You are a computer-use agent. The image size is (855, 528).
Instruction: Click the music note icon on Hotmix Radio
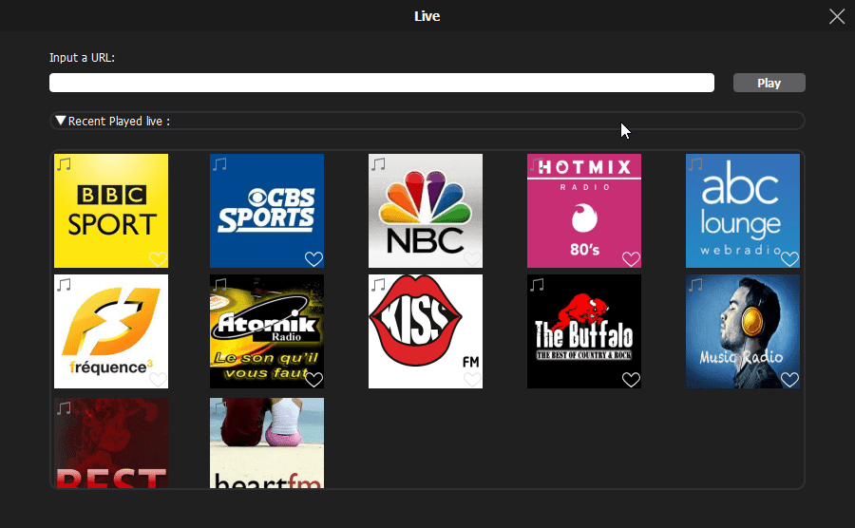click(538, 164)
